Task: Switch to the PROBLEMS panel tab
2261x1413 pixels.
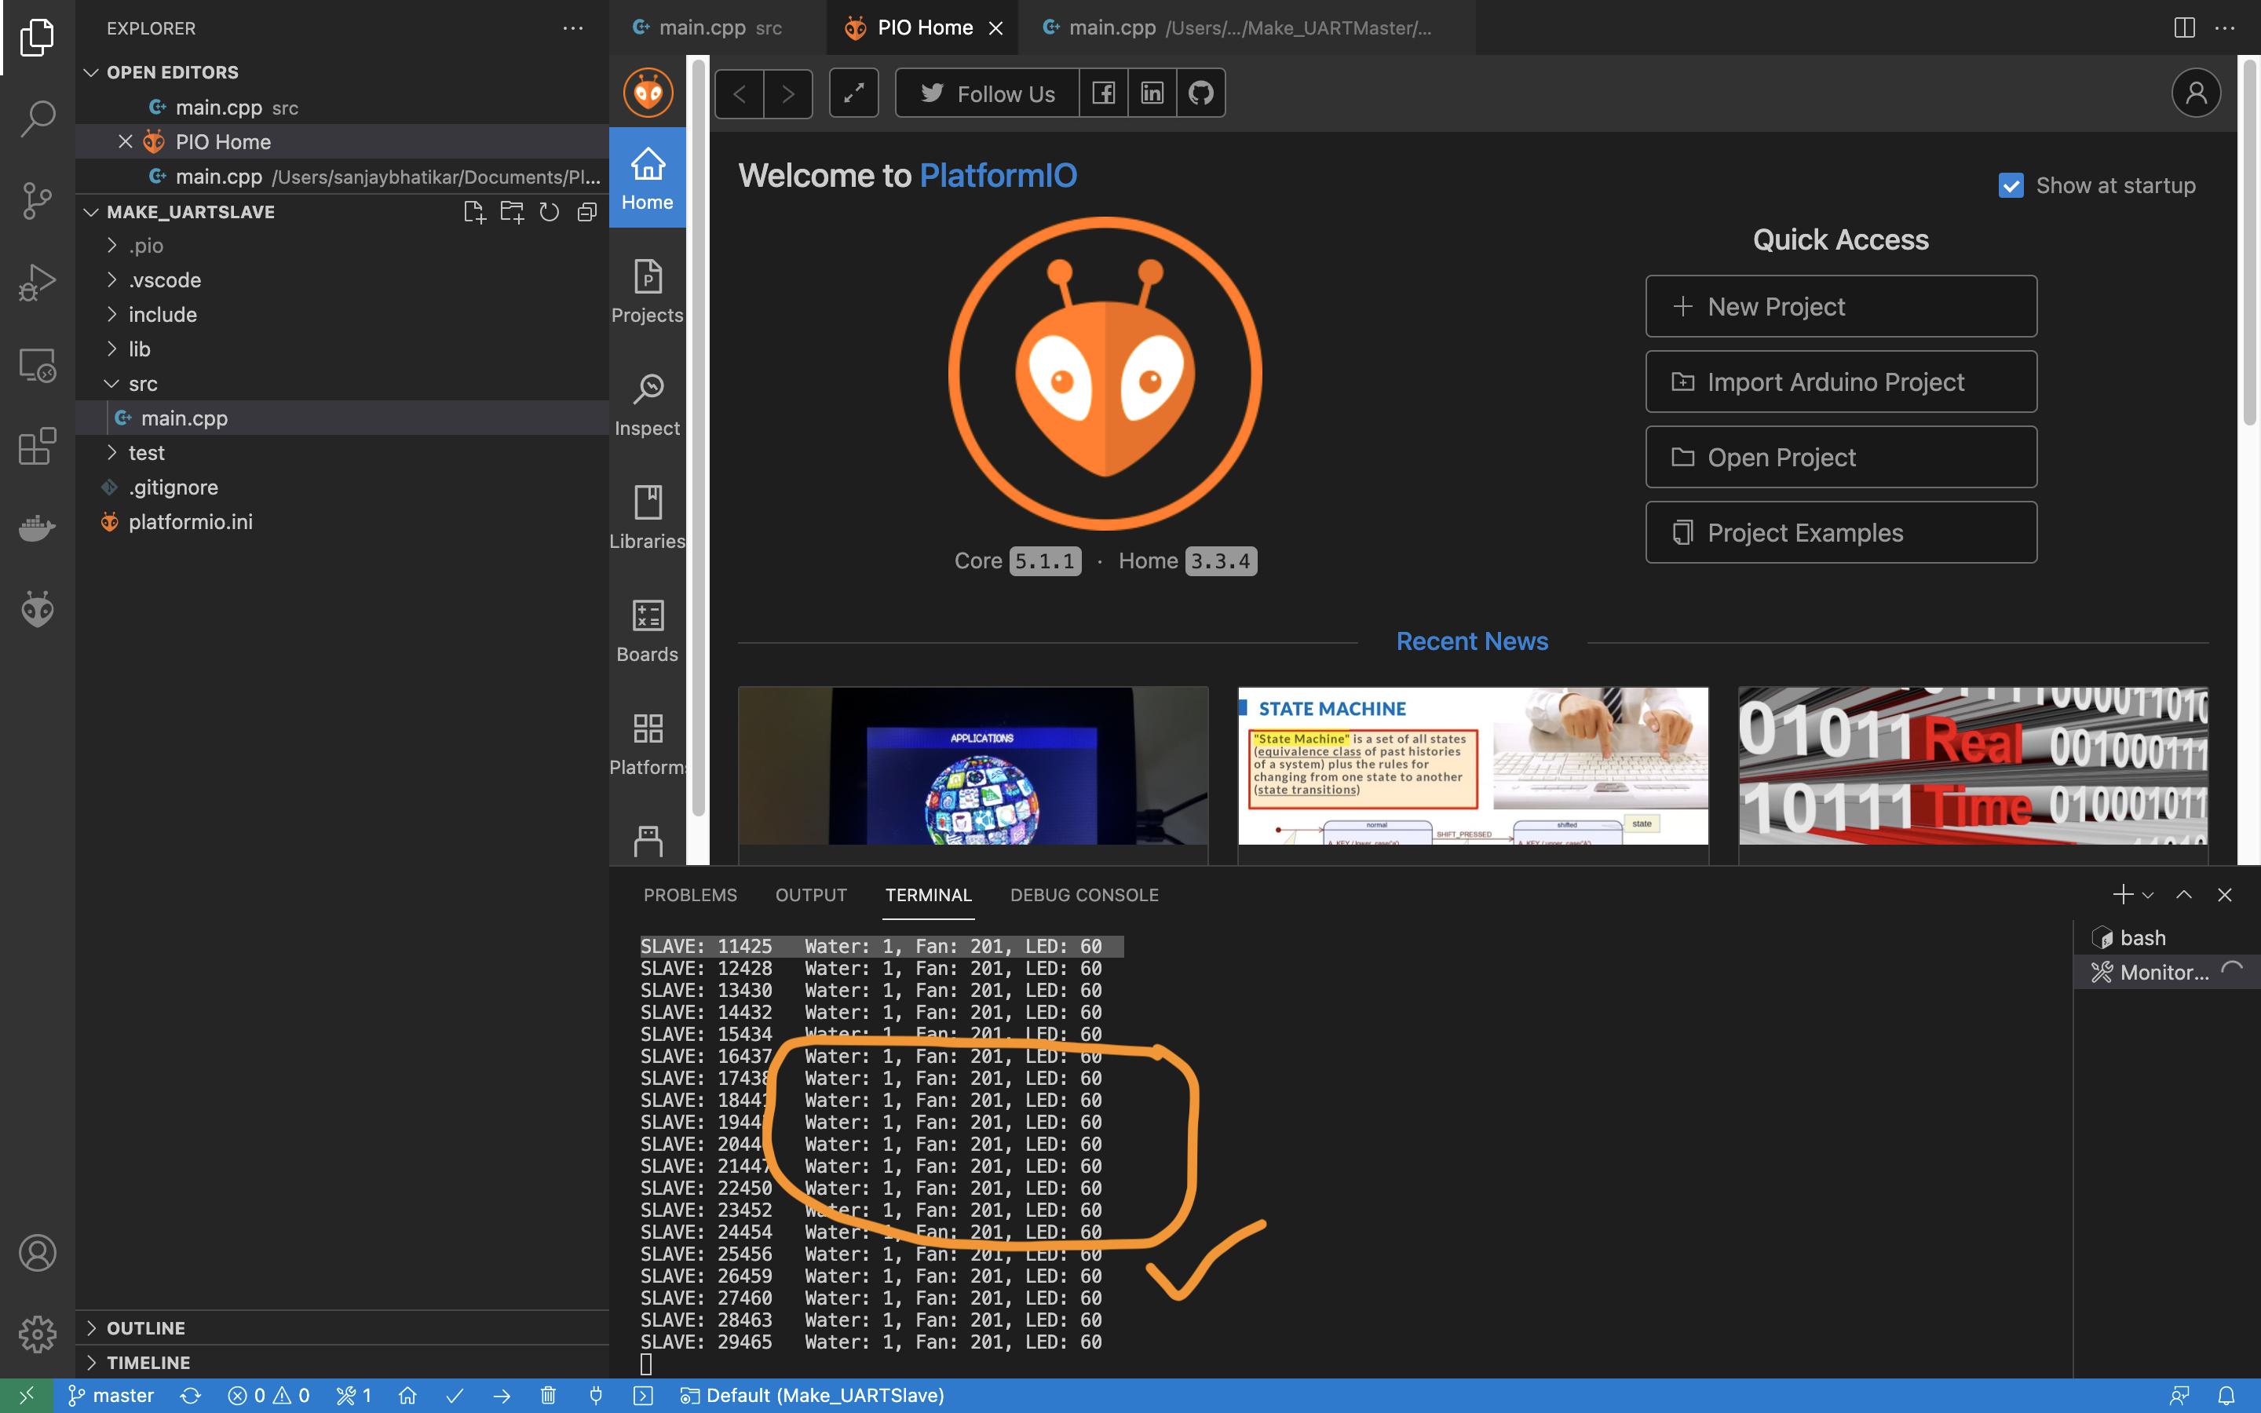Action: coord(689,894)
